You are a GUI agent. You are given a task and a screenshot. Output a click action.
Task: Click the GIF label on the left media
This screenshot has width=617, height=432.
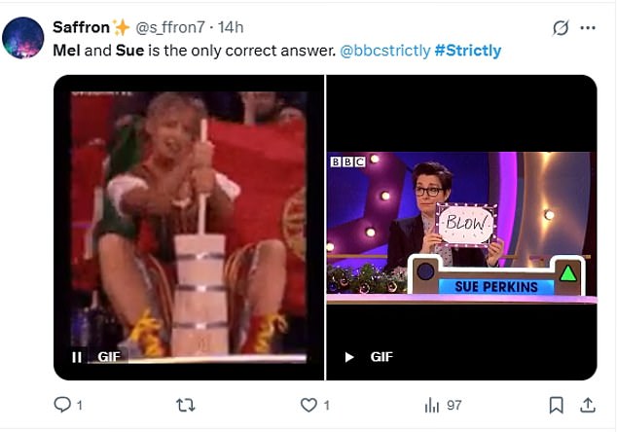109,357
